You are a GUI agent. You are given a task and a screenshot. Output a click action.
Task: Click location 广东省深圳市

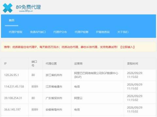[54, 98]
